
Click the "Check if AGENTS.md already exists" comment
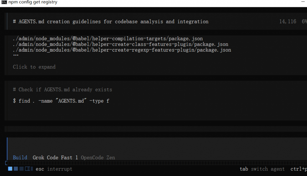click(62, 90)
